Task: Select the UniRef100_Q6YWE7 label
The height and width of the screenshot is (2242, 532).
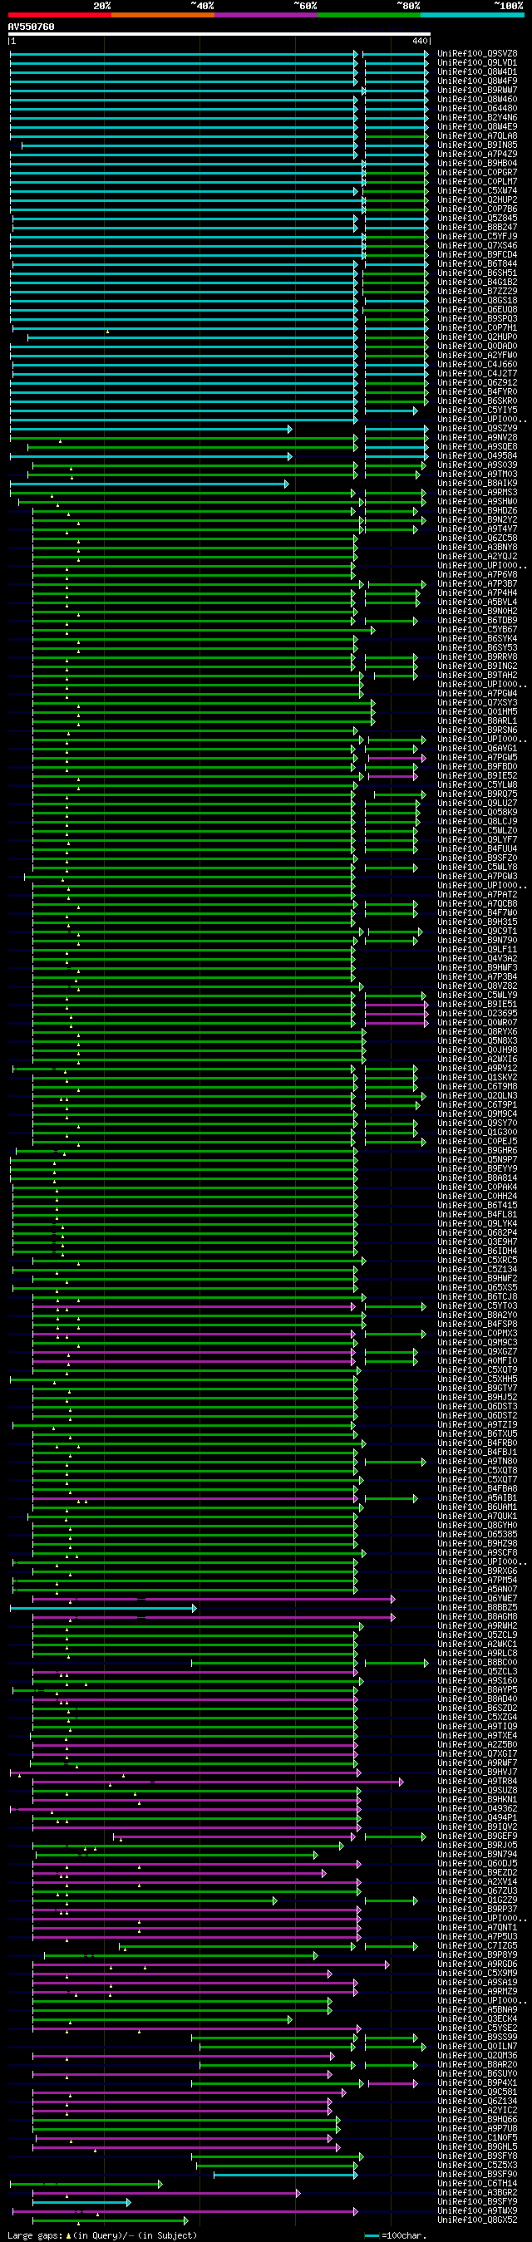Action: (477, 1598)
